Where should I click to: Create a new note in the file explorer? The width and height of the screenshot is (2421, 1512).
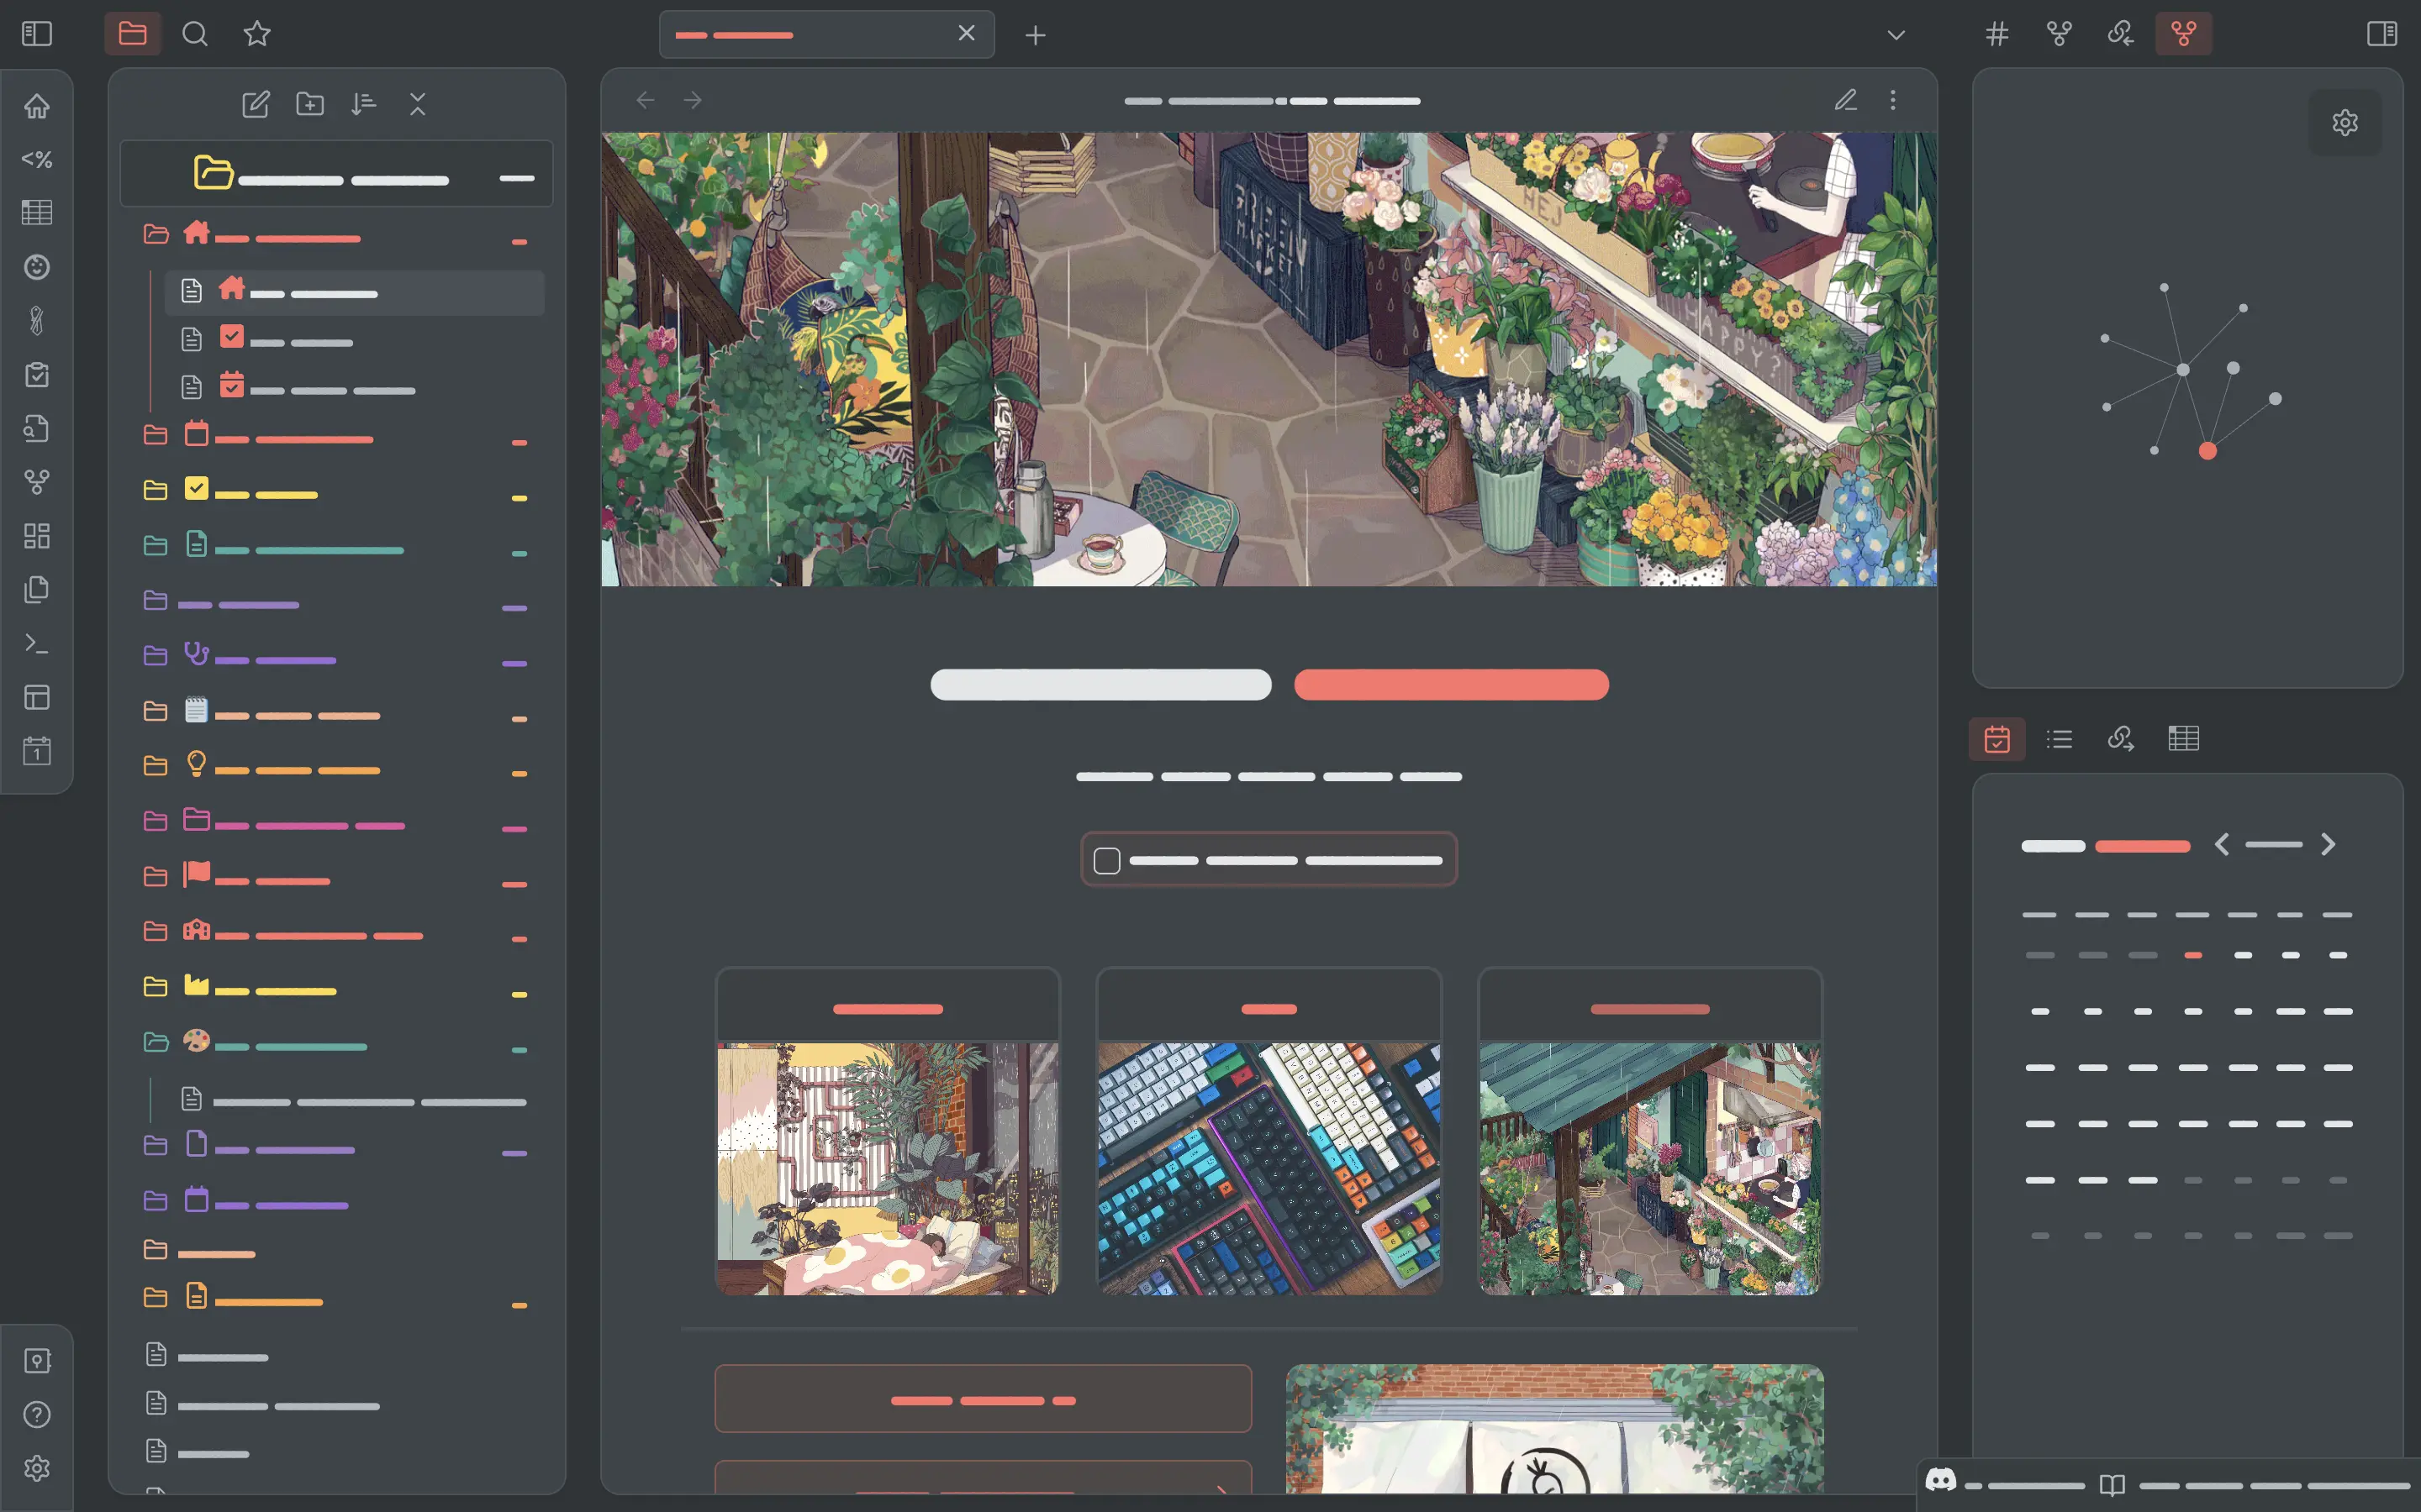pyautogui.click(x=255, y=104)
